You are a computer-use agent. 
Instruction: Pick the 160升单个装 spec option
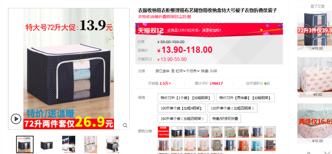pos(183,119)
